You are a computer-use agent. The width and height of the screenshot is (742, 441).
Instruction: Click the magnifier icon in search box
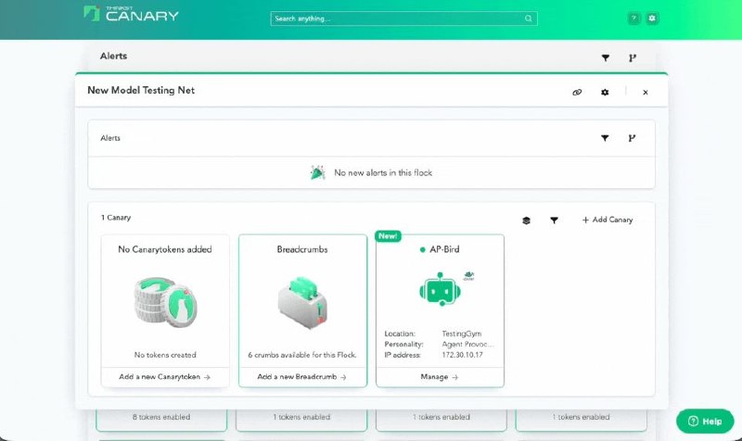528,19
